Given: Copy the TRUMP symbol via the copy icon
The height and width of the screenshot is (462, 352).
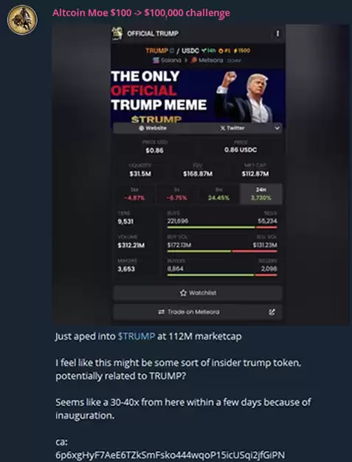Looking at the screenshot, I should [173, 51].
